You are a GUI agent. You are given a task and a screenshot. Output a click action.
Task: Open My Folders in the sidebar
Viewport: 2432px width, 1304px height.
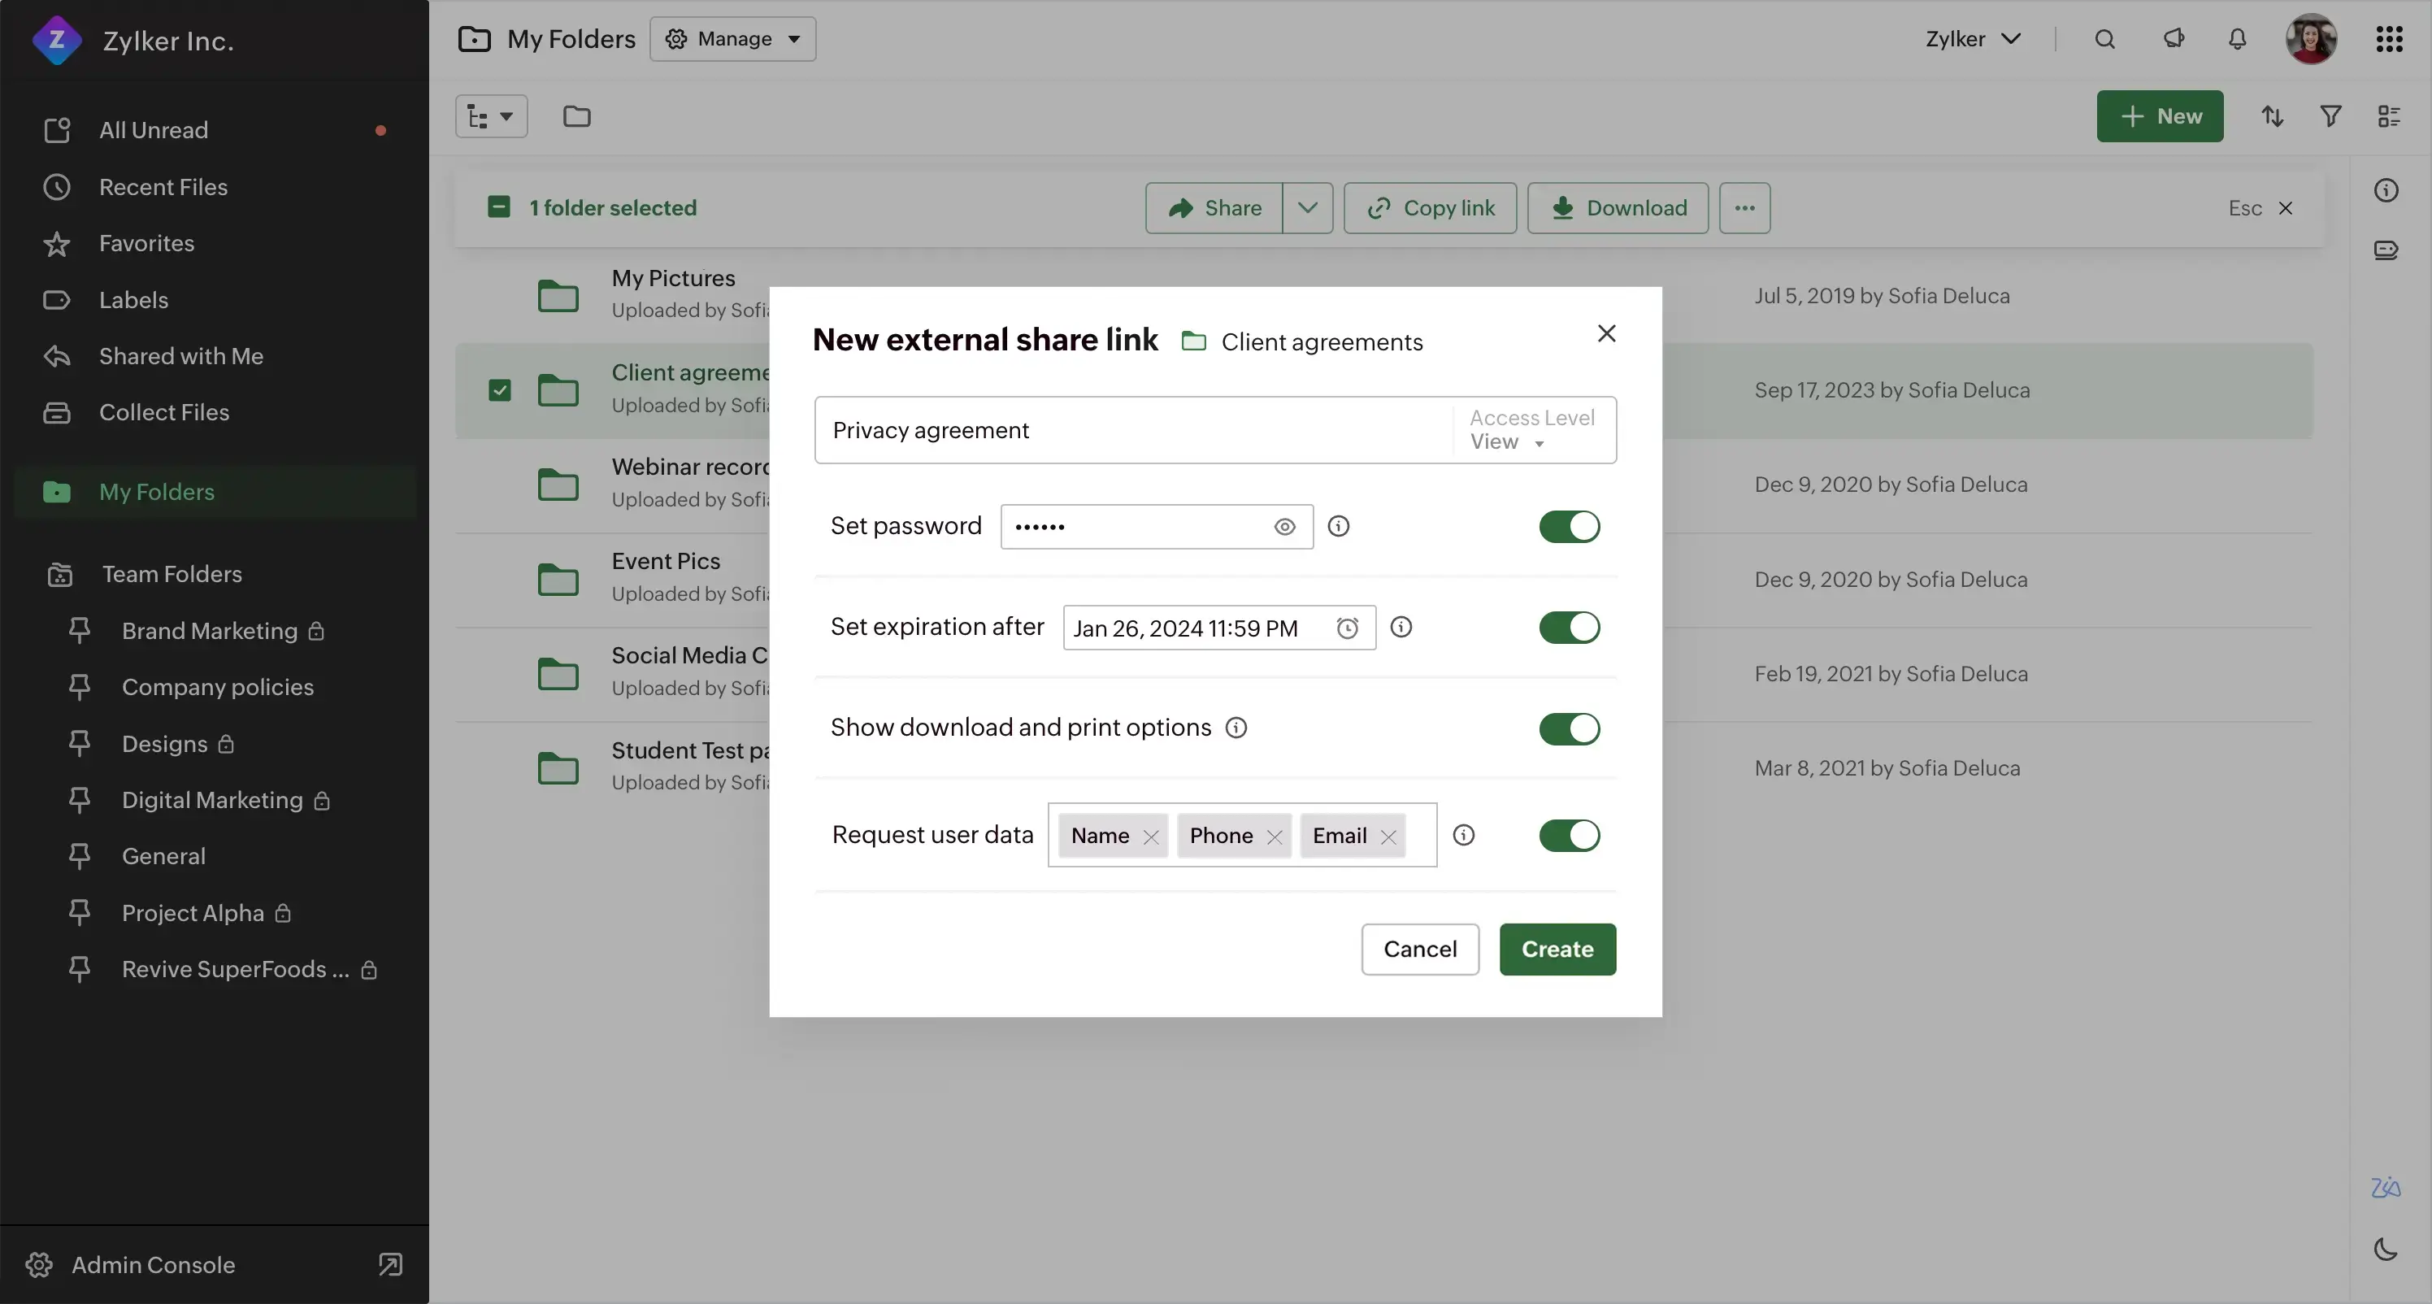pyautogui.click(x=154, y=492)
